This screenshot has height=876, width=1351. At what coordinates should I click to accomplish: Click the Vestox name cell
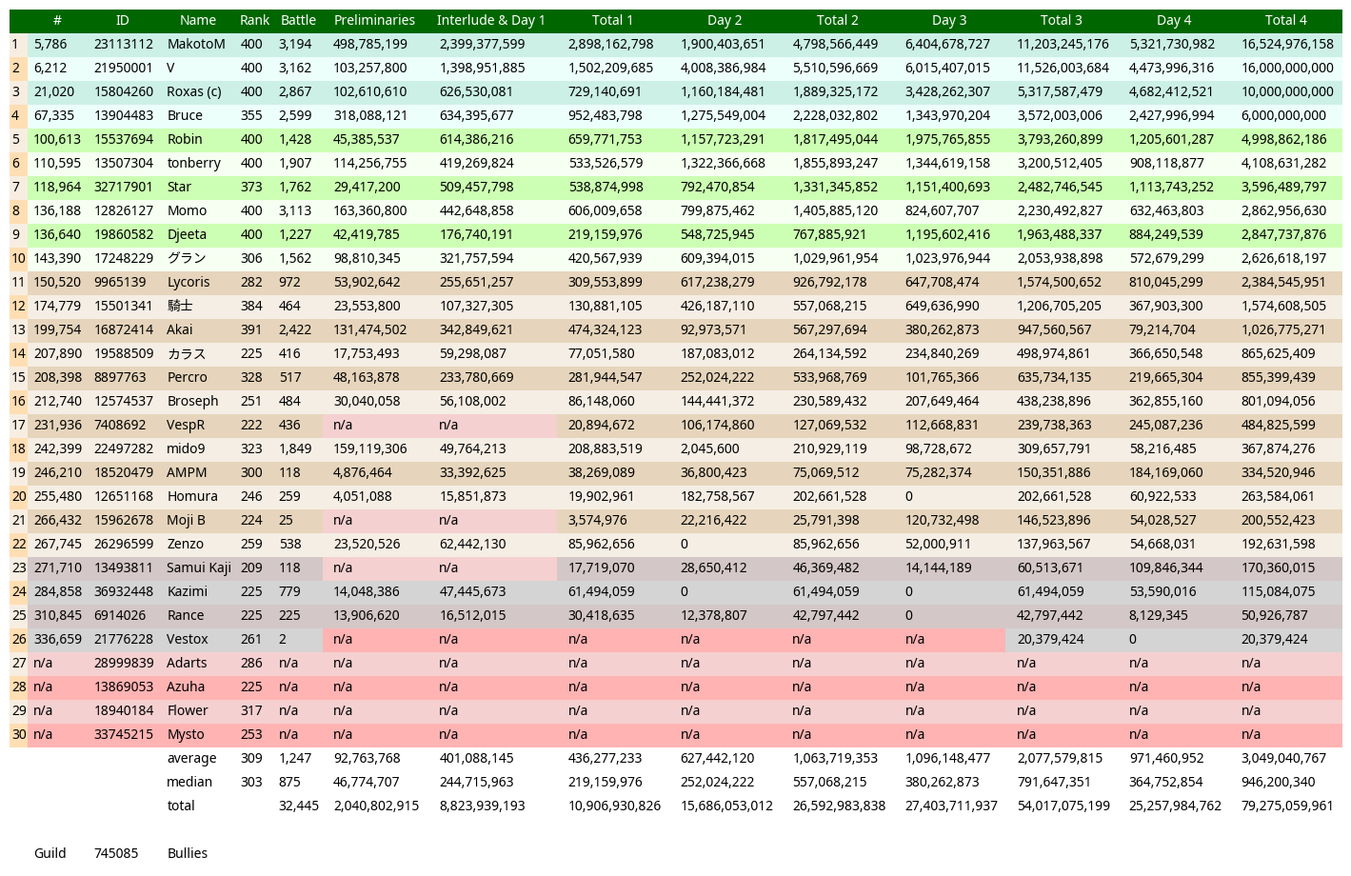(x=188, y=639)
